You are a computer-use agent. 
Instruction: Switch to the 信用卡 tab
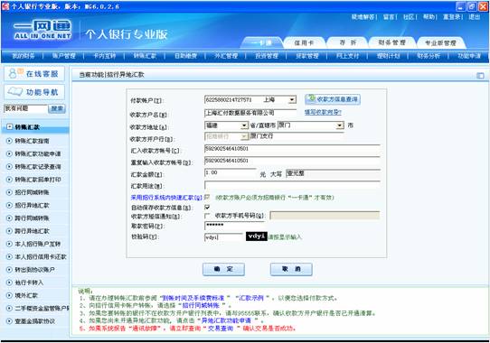click(304, 43)
